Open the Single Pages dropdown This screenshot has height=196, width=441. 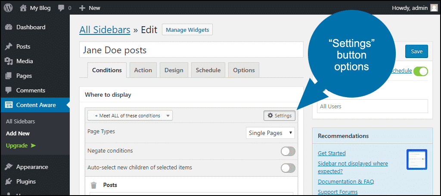pyautogui.click(x=270, y=133)
